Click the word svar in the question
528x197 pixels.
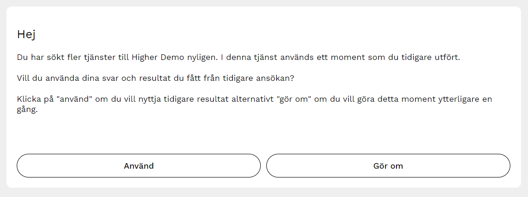click(99, 79)
